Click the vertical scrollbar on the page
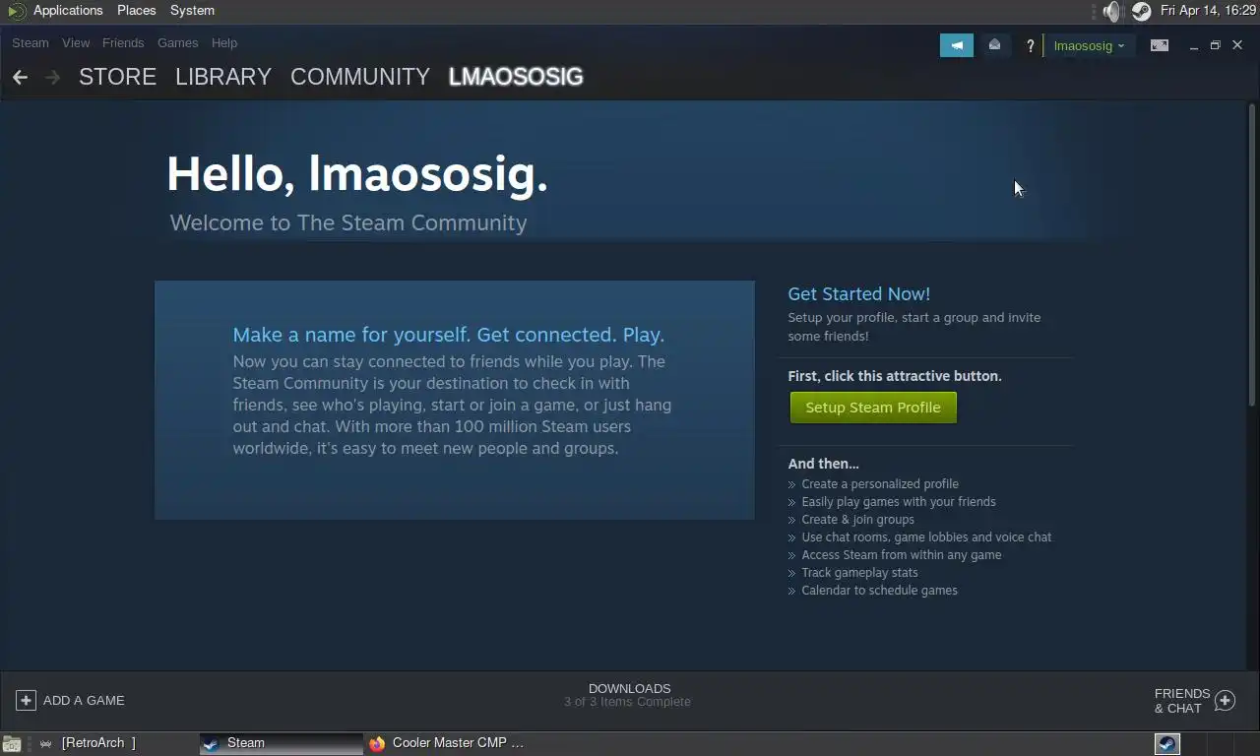The width and height of the screenshot is (1260, 756). point(1252,254)
